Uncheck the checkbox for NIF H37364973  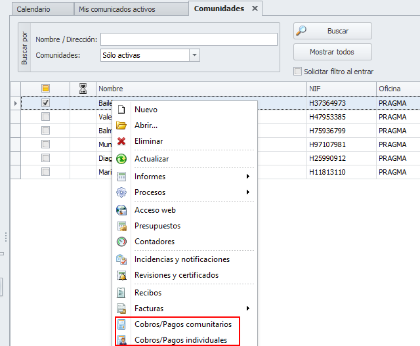[45, 103]
